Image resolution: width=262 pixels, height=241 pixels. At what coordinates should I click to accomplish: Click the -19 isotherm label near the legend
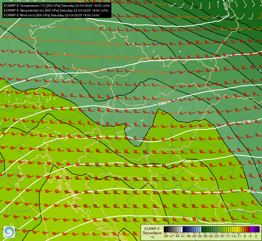(x=167, y=219)
